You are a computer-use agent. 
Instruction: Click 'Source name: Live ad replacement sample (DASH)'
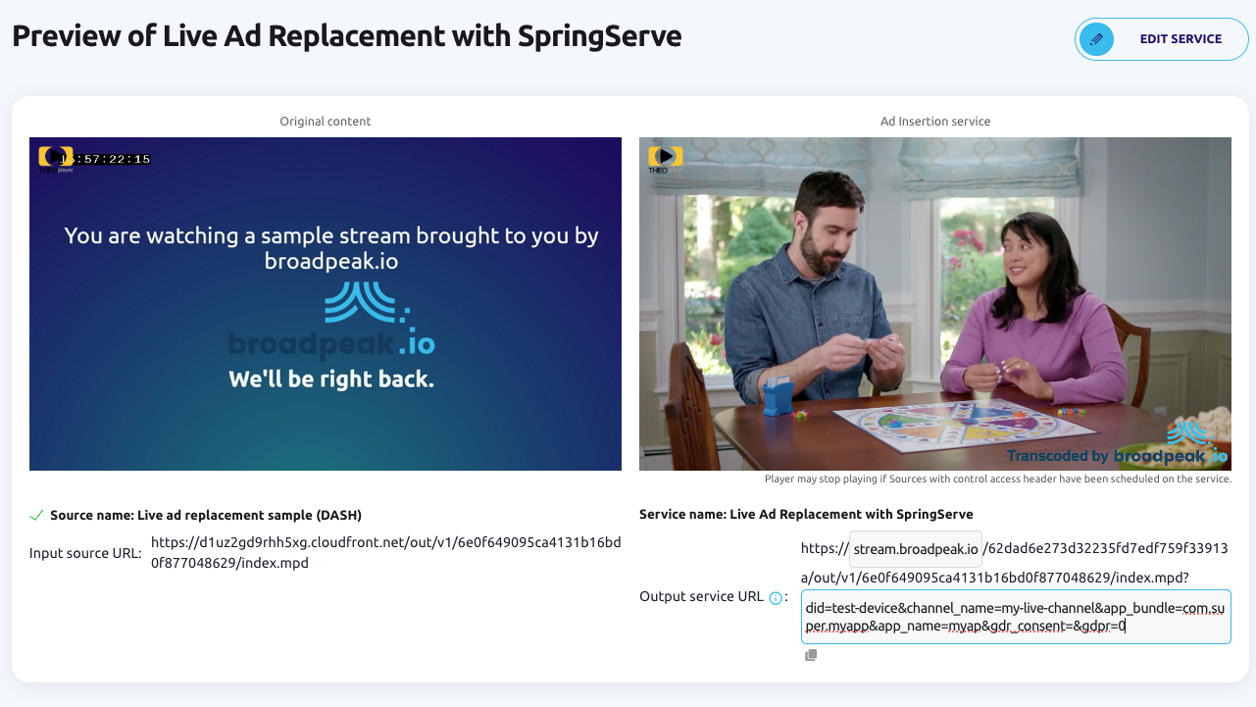click(x=206, y=515)
